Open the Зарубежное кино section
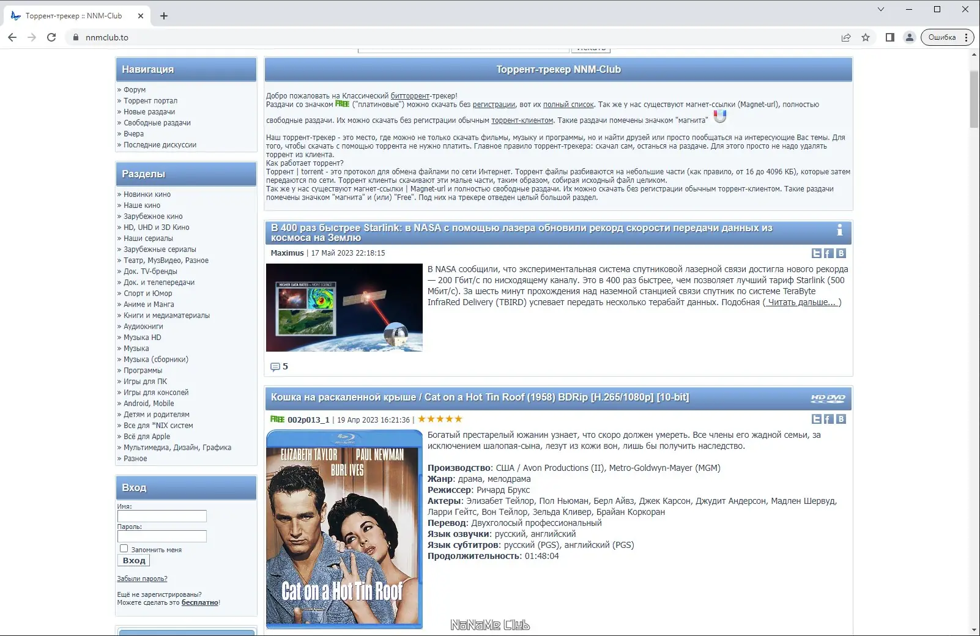The image size is (980, 636). 153,216
